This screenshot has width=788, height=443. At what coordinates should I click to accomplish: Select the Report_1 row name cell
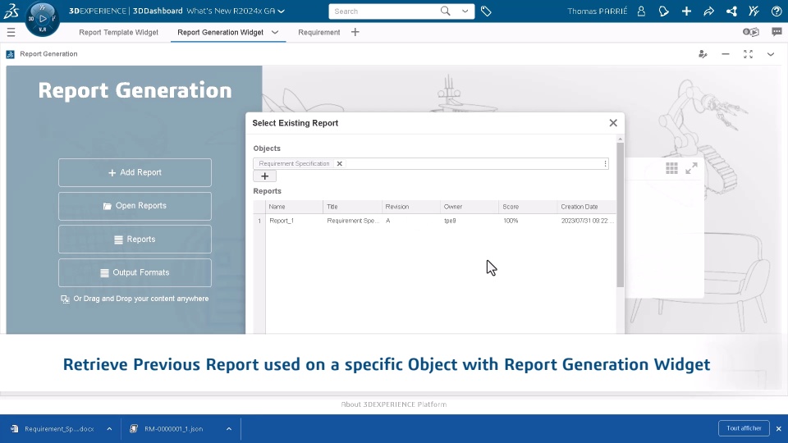[x=294, y=221]
